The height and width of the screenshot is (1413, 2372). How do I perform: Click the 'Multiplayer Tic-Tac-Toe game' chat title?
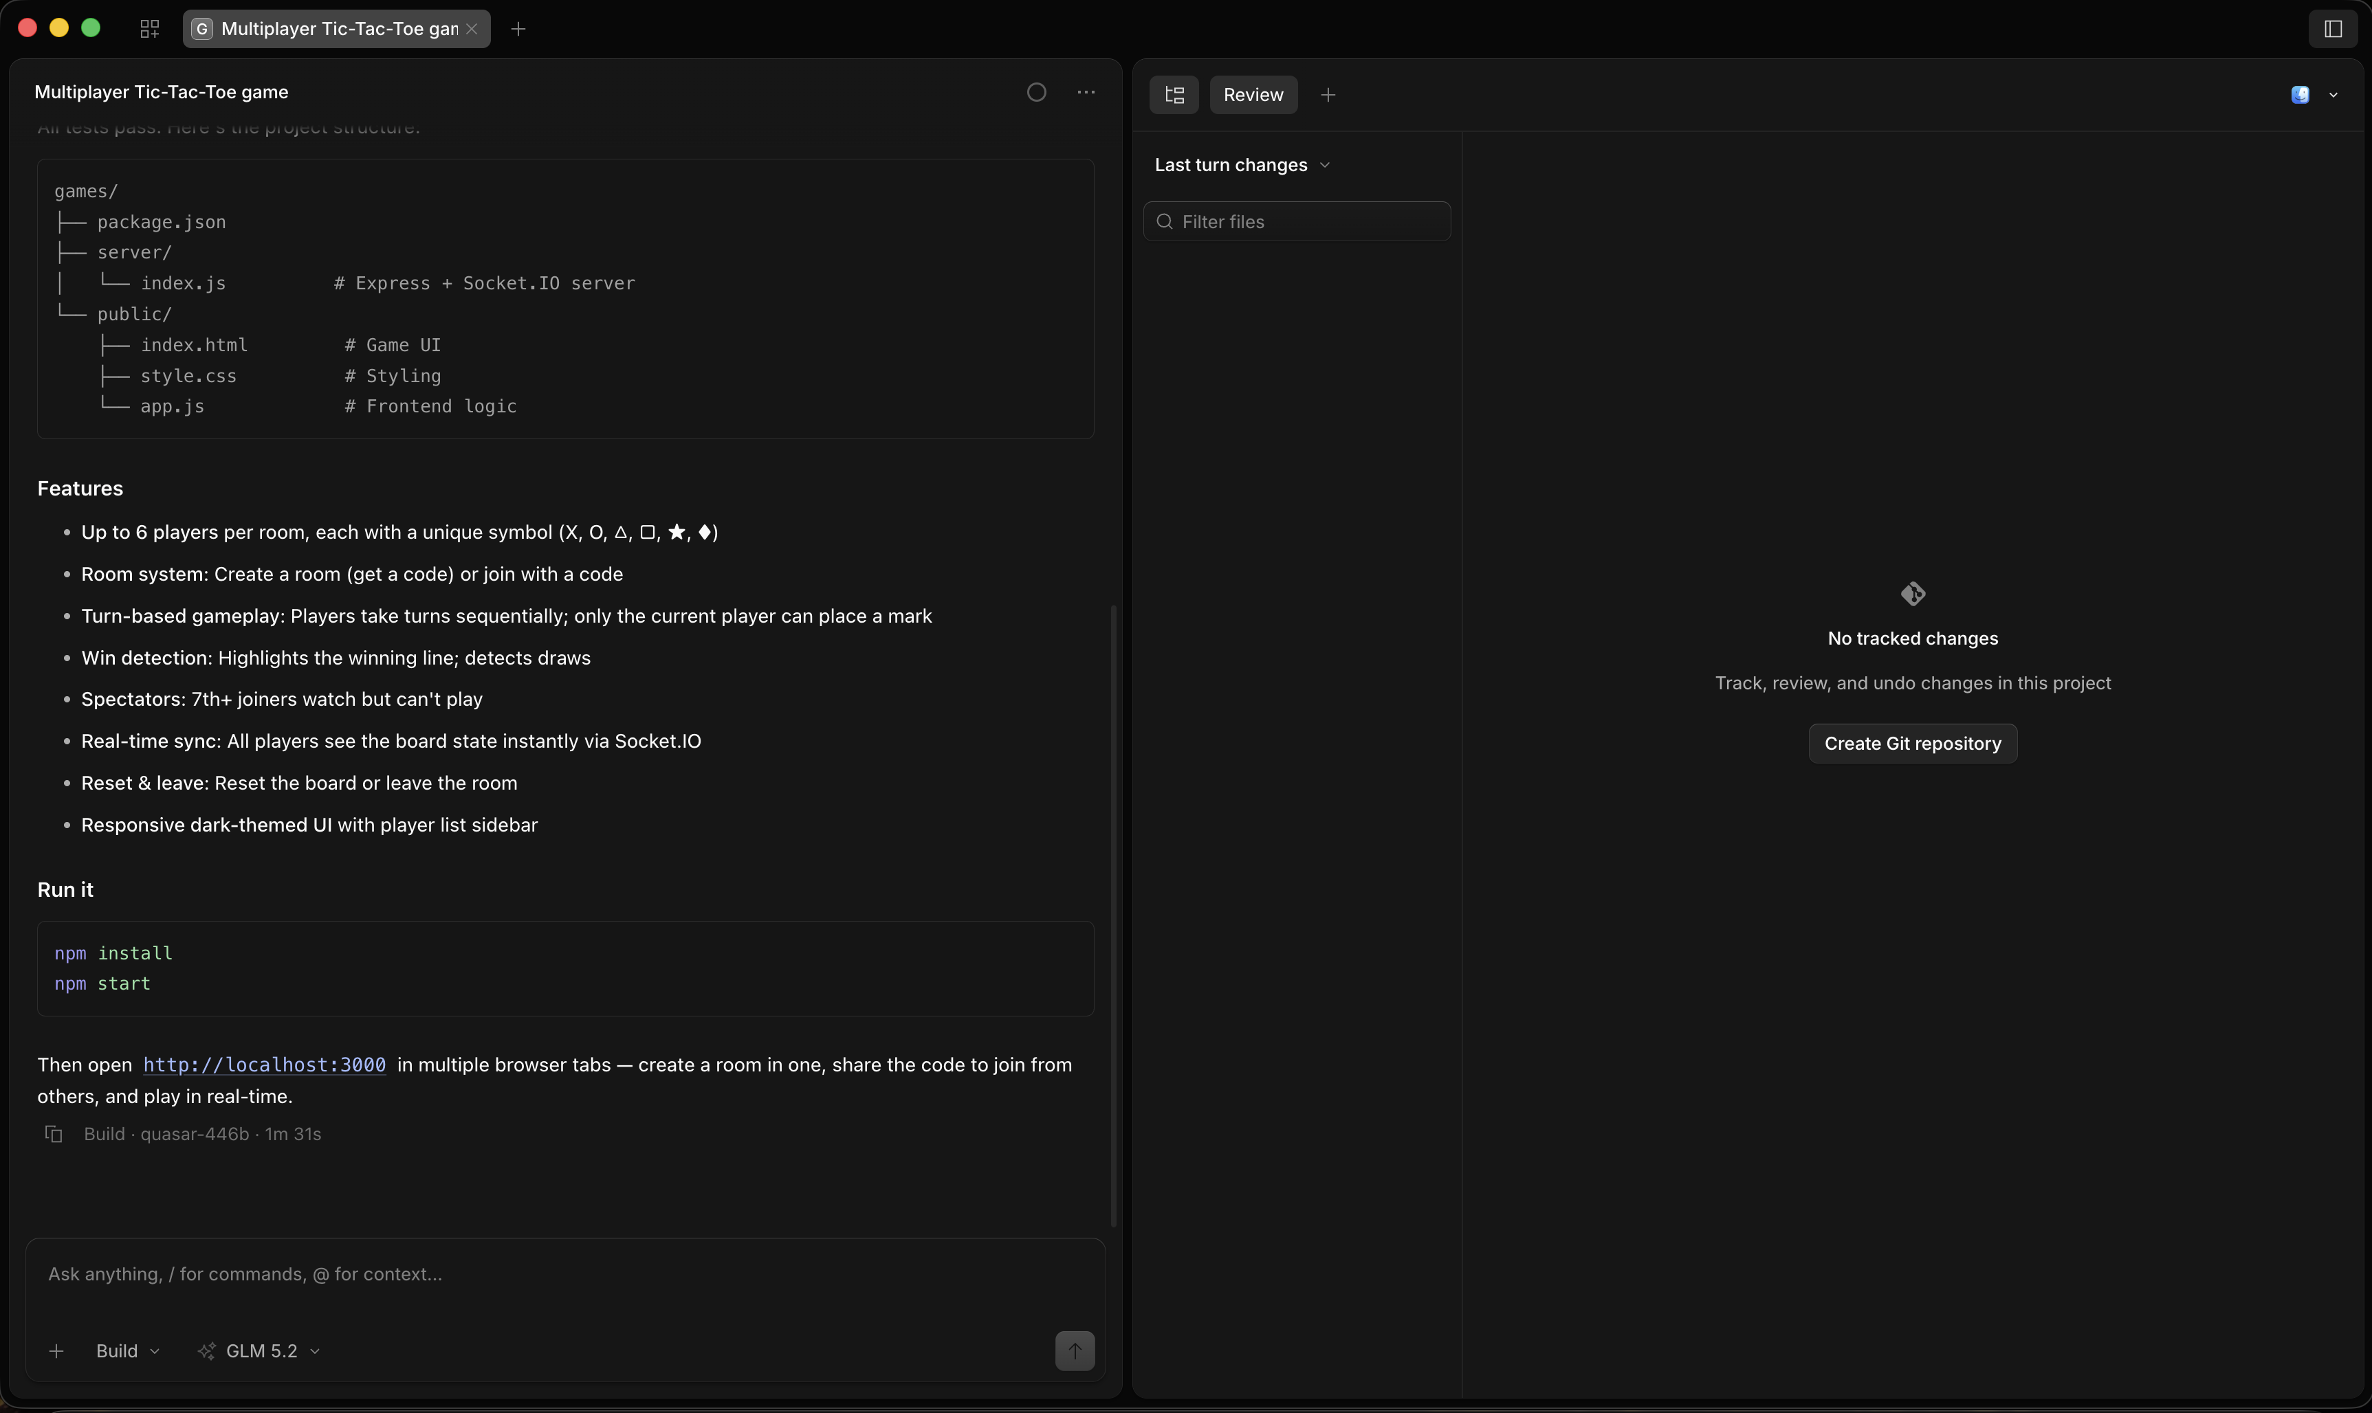click(161, 91)
